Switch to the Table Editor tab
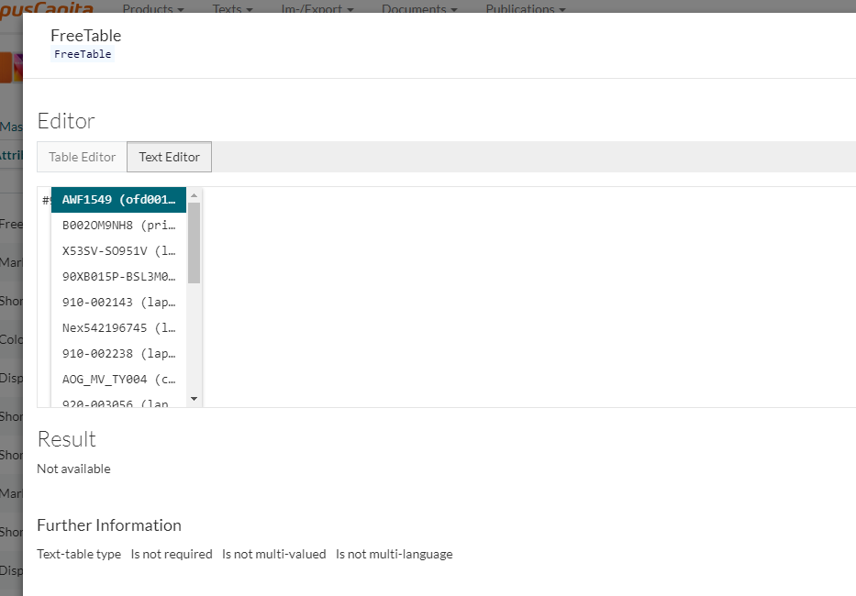 tap(81, 157)
